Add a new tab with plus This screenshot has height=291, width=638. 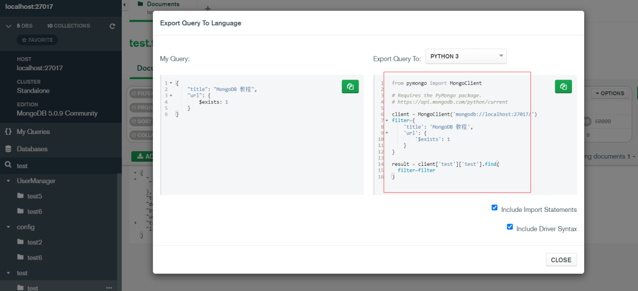point(207,8)
